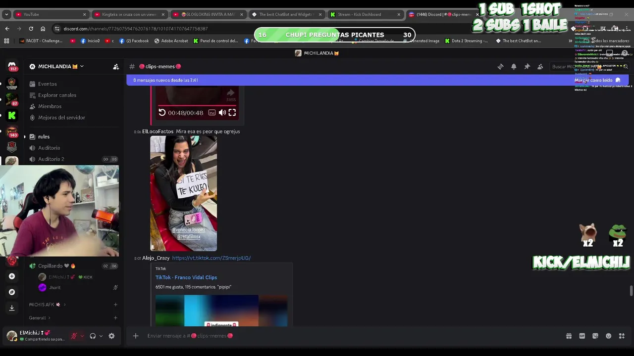Screen dimensions: 634x356
Task: Open the browser apps grid icon
Action: tap(6, 41)
